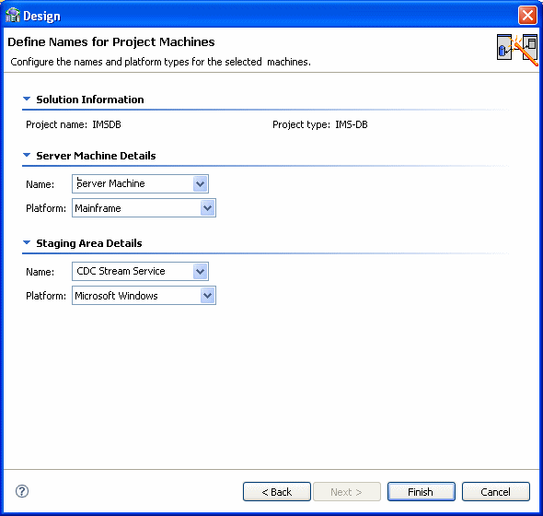Select the Mainframe platform combo box
This screenshot has width=543, height=516.
(x=144, y=208)
